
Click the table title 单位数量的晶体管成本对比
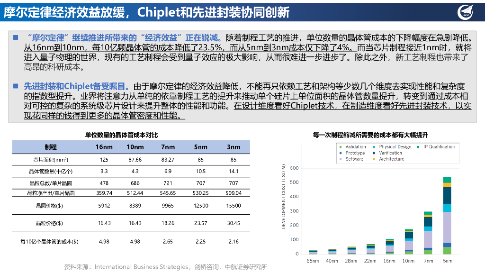[121, 135]
